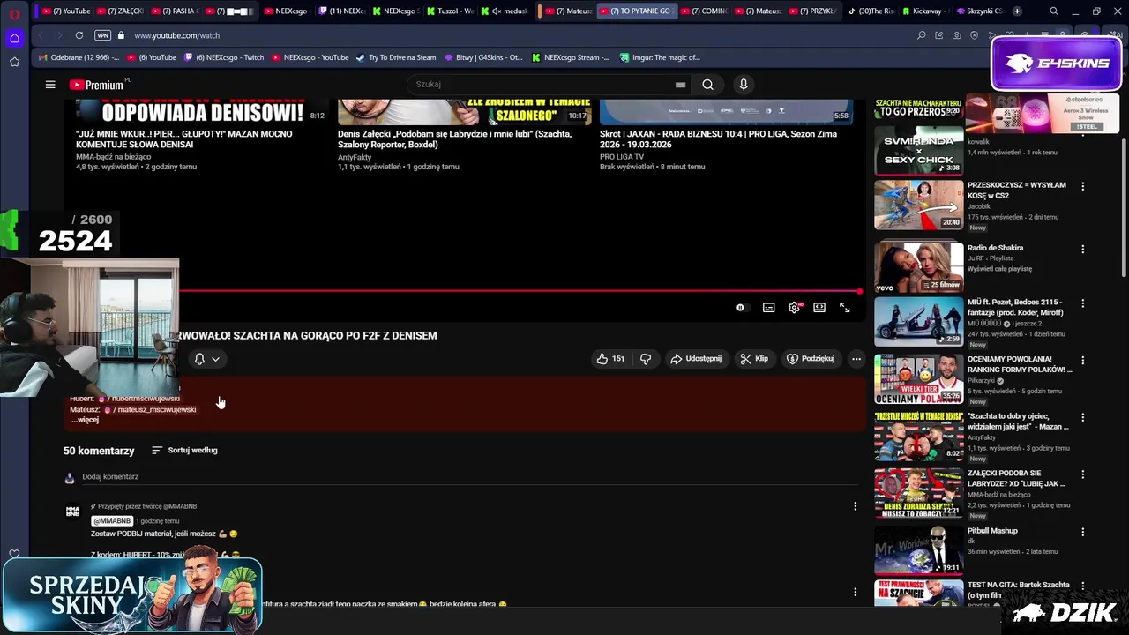
Task: Open the YouTube guide hamburger menu
Action: (50, 85)
